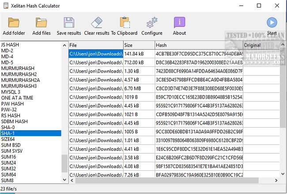This screenshot has width=287, height=194.
Task: Select SUM16 algorithm
Action: point(8,157)
